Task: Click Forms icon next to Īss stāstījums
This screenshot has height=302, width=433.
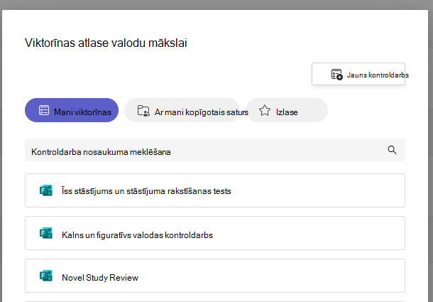Action: pos(46,190)
